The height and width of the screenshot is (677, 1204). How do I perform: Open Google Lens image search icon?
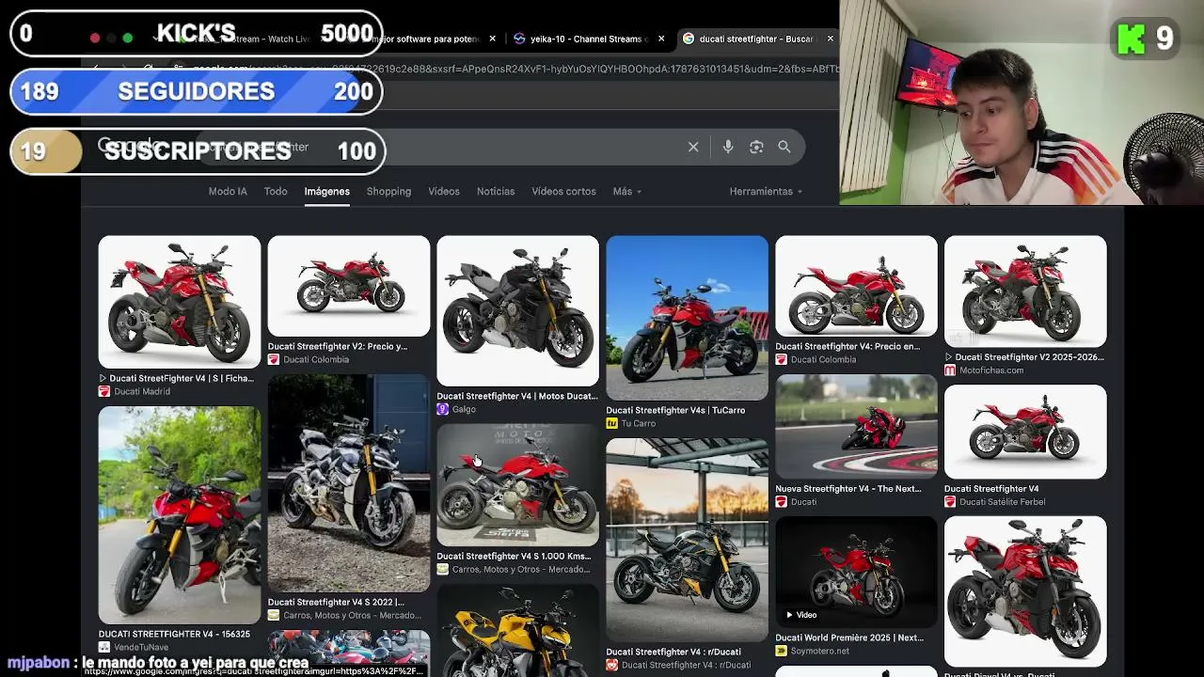click(x=756, y=147)
